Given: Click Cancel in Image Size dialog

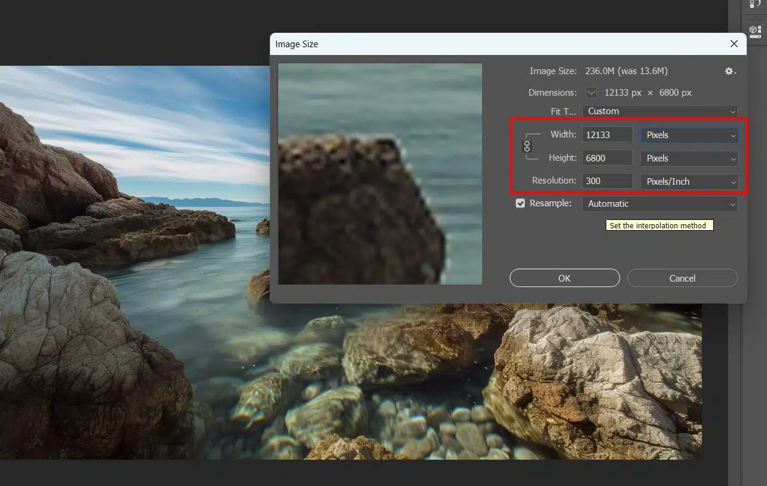Looking at the screenshot, I should (x=682, y=278).
